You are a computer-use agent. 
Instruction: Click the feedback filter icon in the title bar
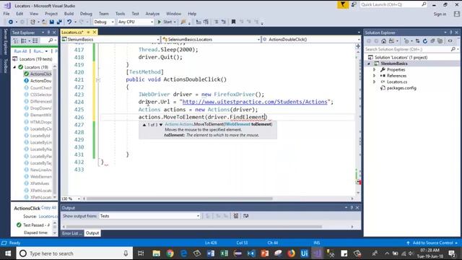pyautogui.click(x=343, y=5)
